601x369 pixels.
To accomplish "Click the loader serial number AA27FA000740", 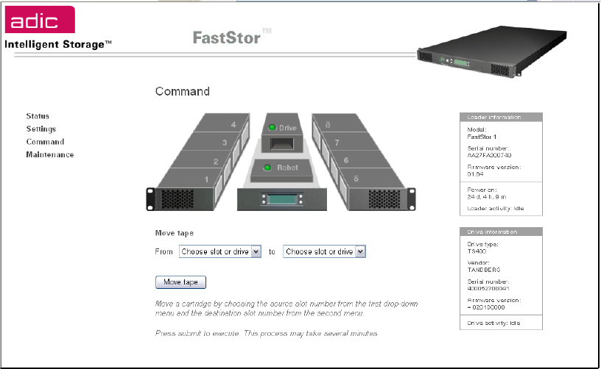I will click(x=489, y=155).
